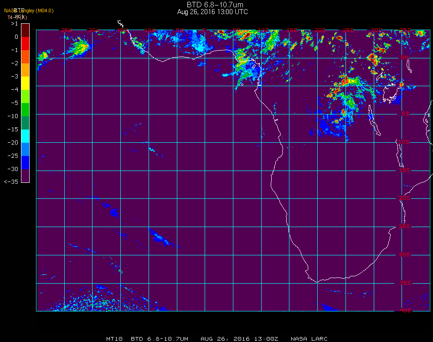Click the '25E' longitude label
The width and height of the screenshot is (433, 342).
pyautogui.click(x=348, y=30)
